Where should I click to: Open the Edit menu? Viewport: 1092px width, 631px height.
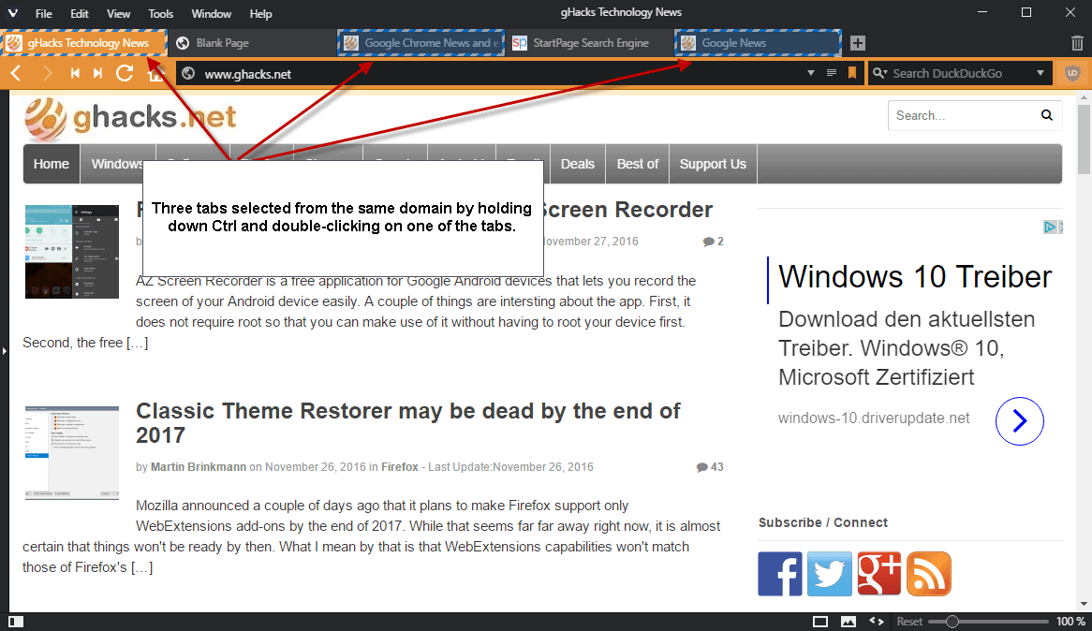coord(80,14)
